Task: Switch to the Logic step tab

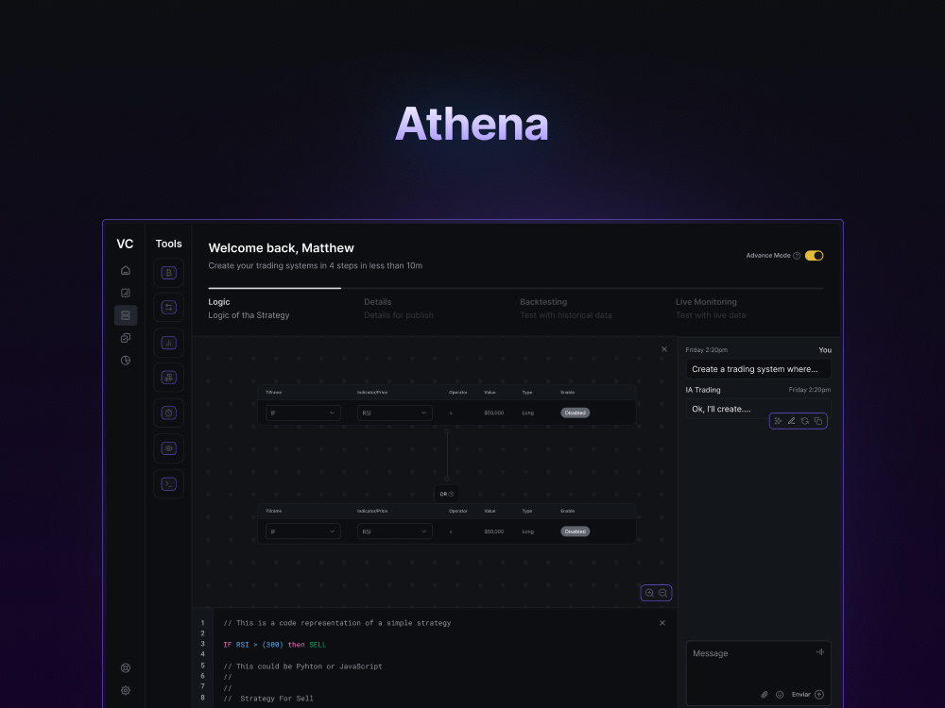Action: tap(249, 309)
